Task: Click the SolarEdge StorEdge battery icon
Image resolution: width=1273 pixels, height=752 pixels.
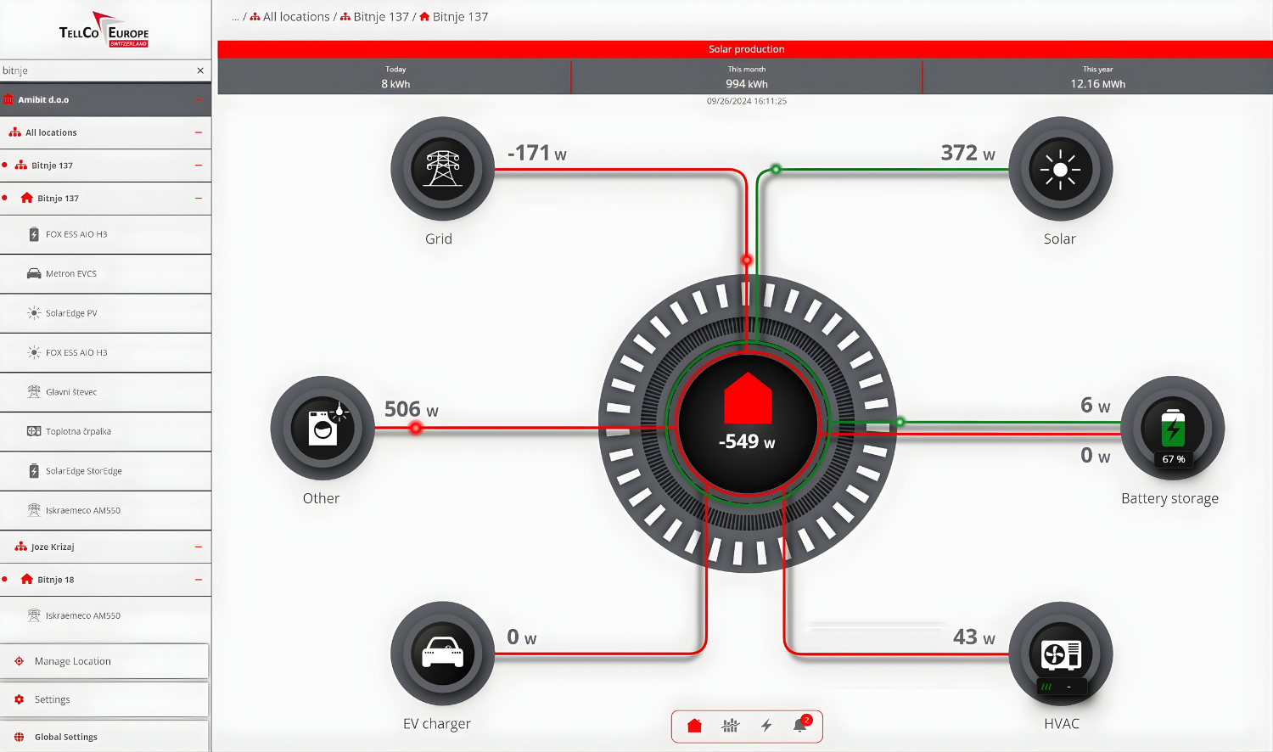Action: [x=34, y=471]
